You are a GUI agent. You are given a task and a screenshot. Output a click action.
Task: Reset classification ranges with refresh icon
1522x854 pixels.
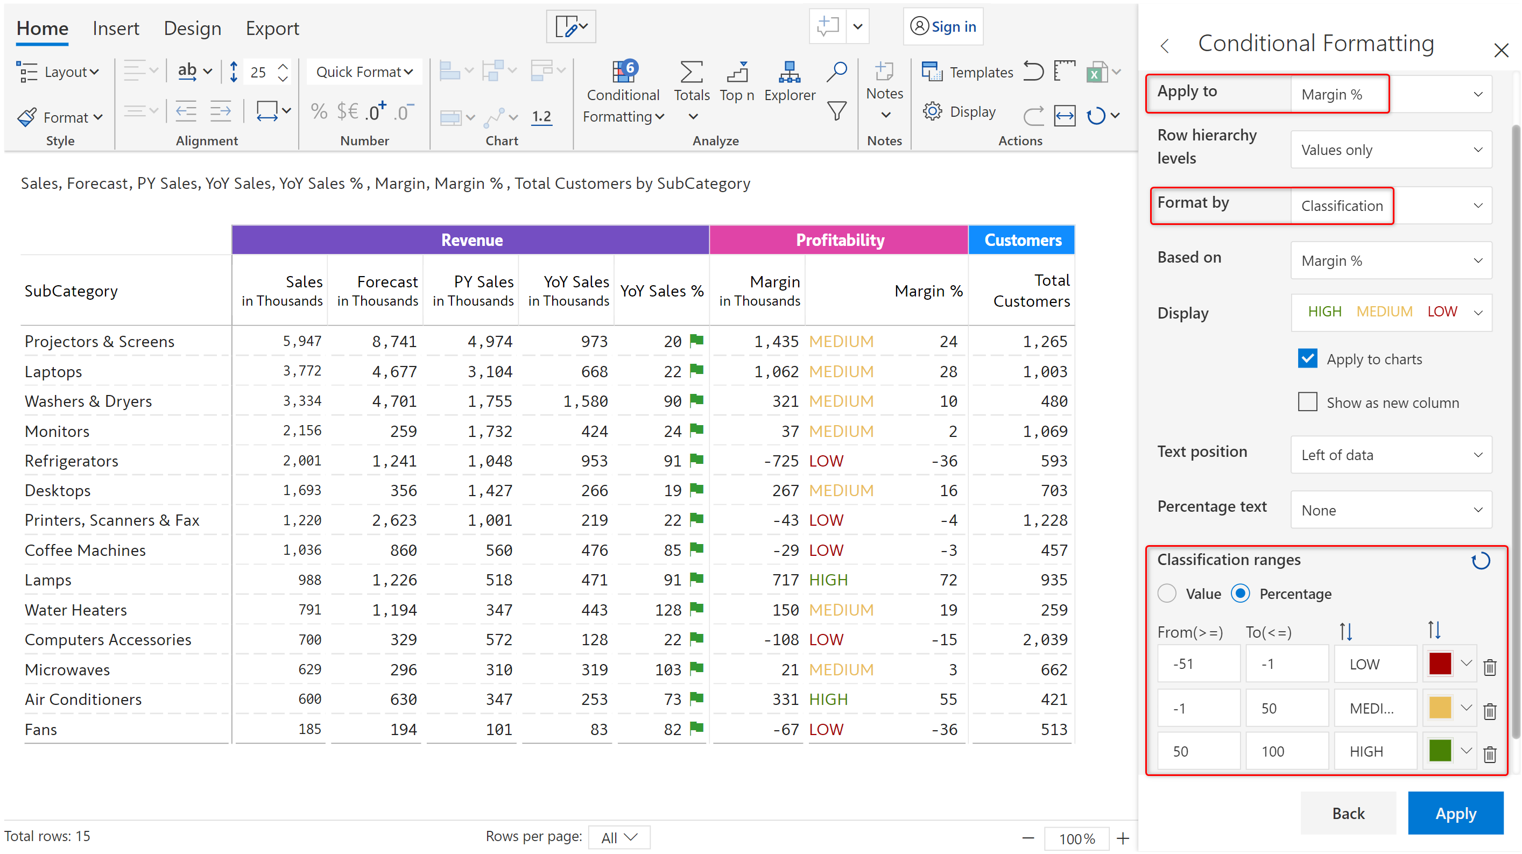coord(1480,561)
